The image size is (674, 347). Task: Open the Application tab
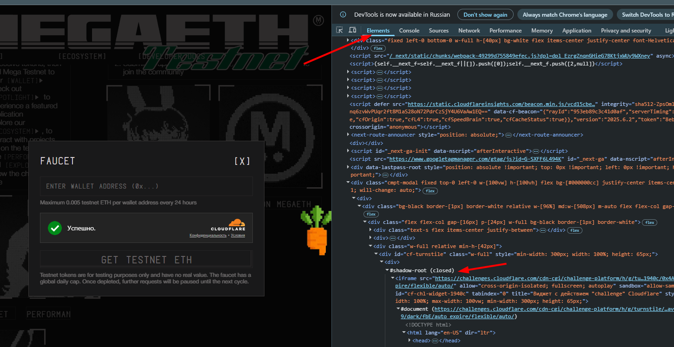coord(577,30)
